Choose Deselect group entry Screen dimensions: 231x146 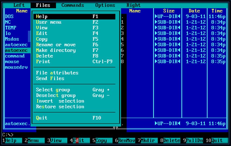pos(74,95)
